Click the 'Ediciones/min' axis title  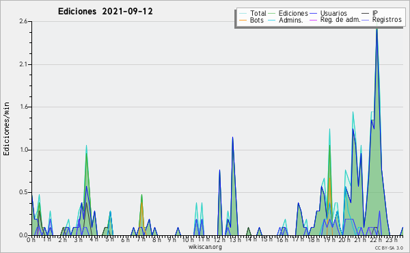6,129
